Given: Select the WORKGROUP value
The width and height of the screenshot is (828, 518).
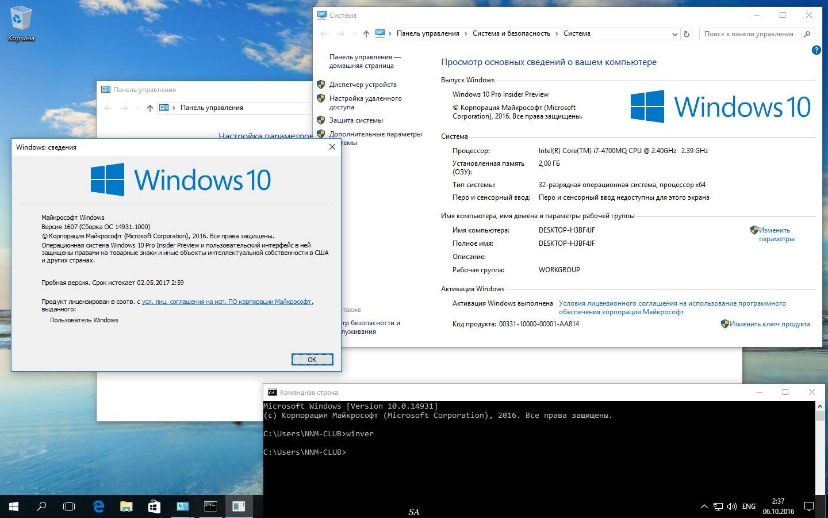Looking at the screenshot, I should (559, 270).
